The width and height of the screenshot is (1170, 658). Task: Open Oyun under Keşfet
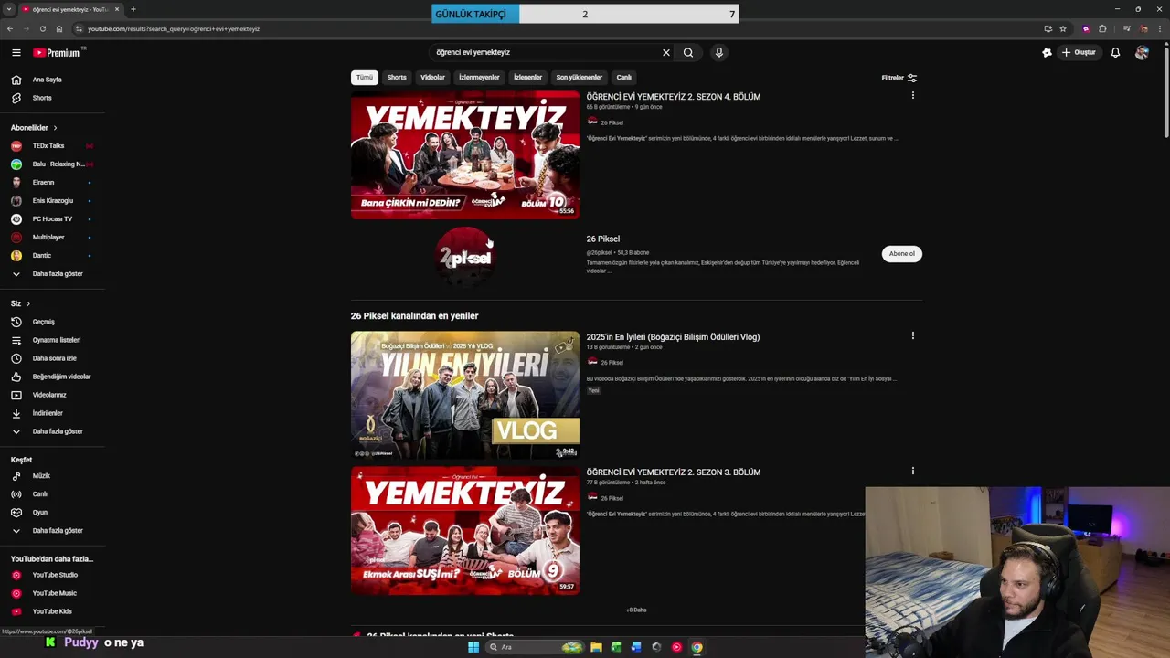click(40, 513)
